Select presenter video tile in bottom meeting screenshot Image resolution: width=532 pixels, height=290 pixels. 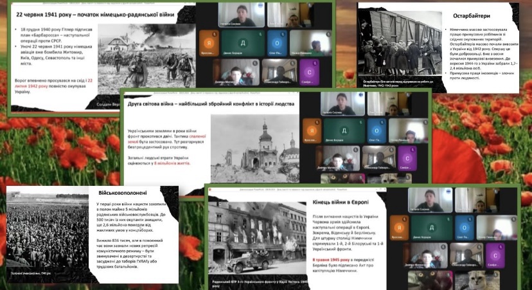(x=430, y=201)
